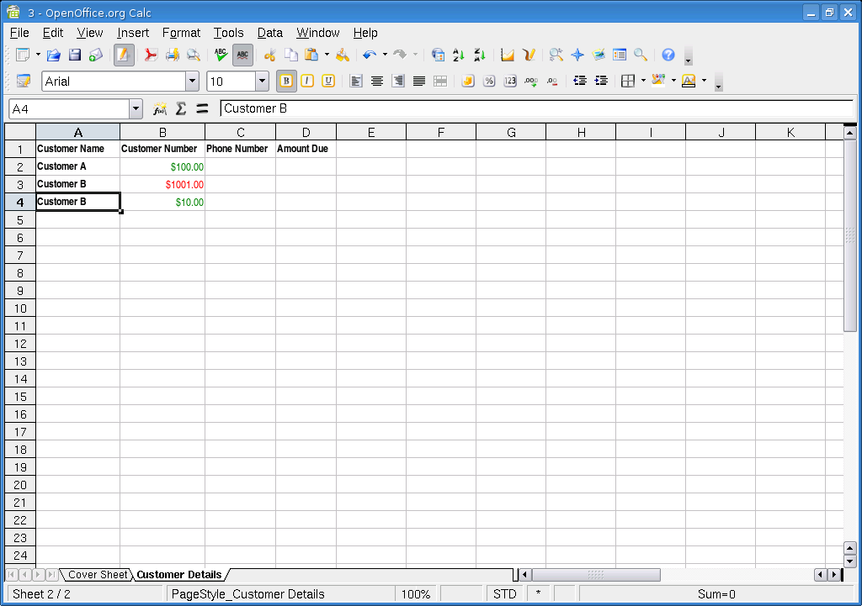This screenshot has width=862, height=606.
Task: Open the Format menu
Action: 181,33
